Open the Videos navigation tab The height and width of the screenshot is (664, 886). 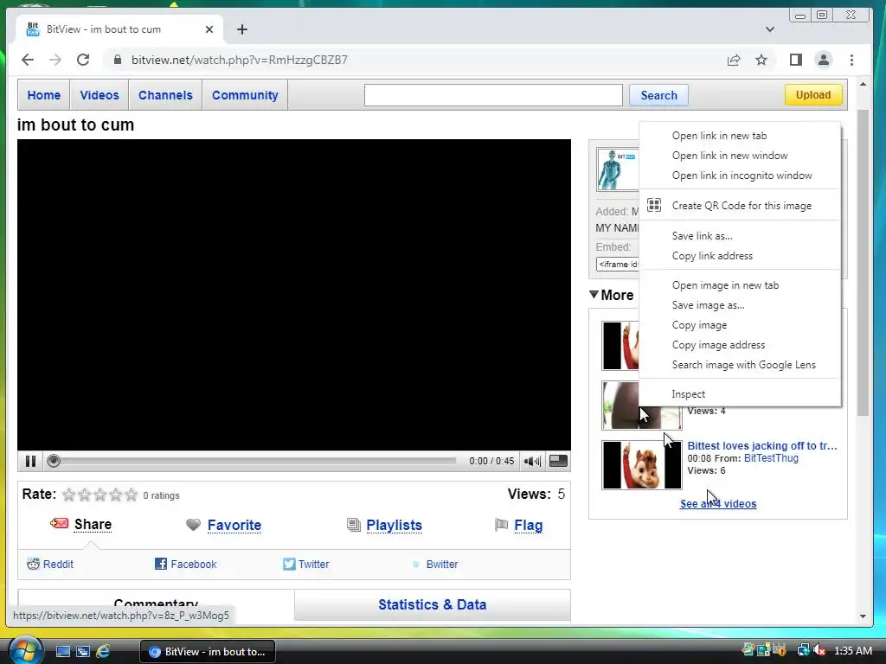(x=100, y=95)
